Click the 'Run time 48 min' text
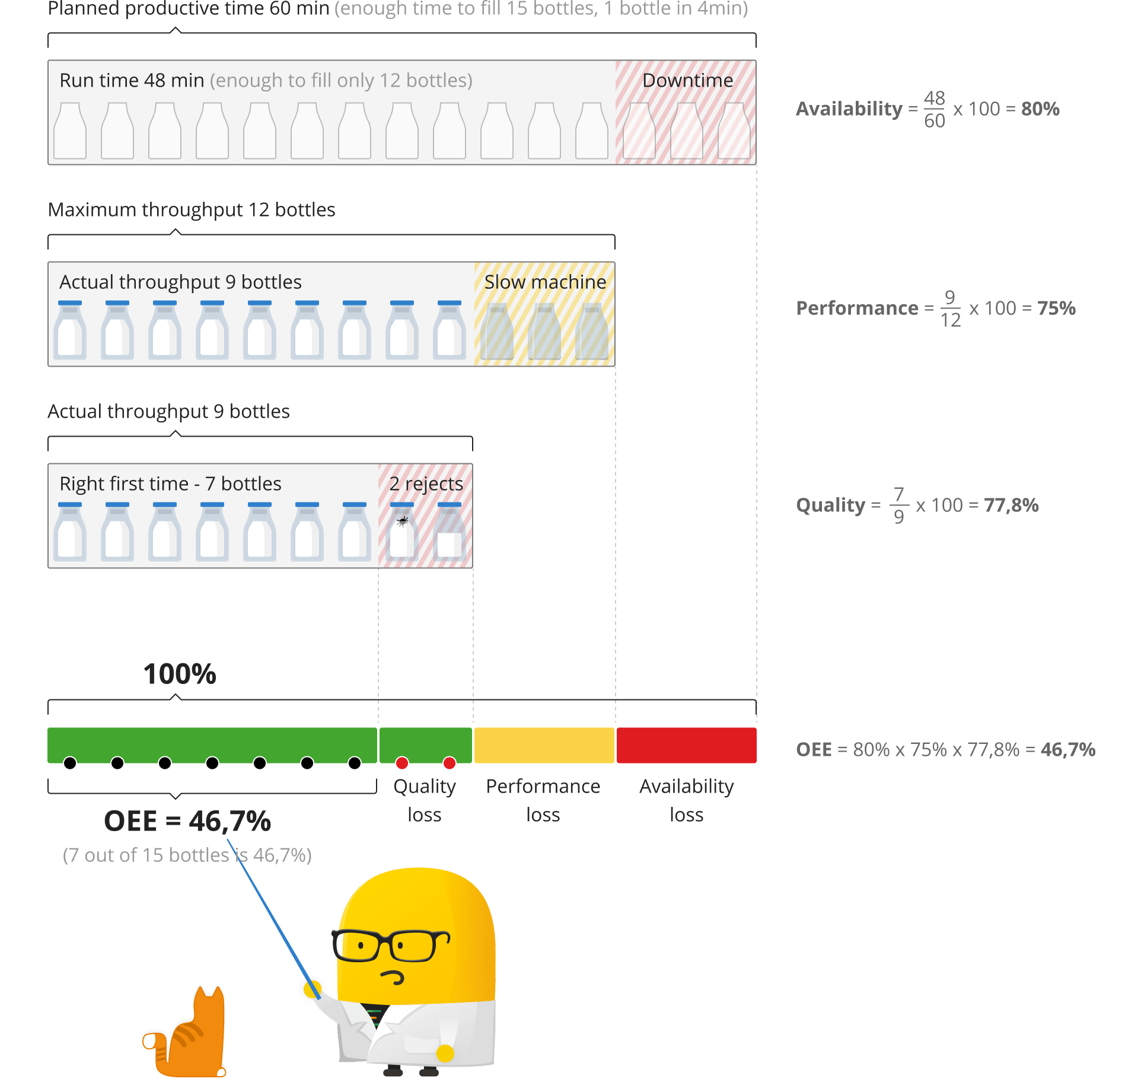 132,80
